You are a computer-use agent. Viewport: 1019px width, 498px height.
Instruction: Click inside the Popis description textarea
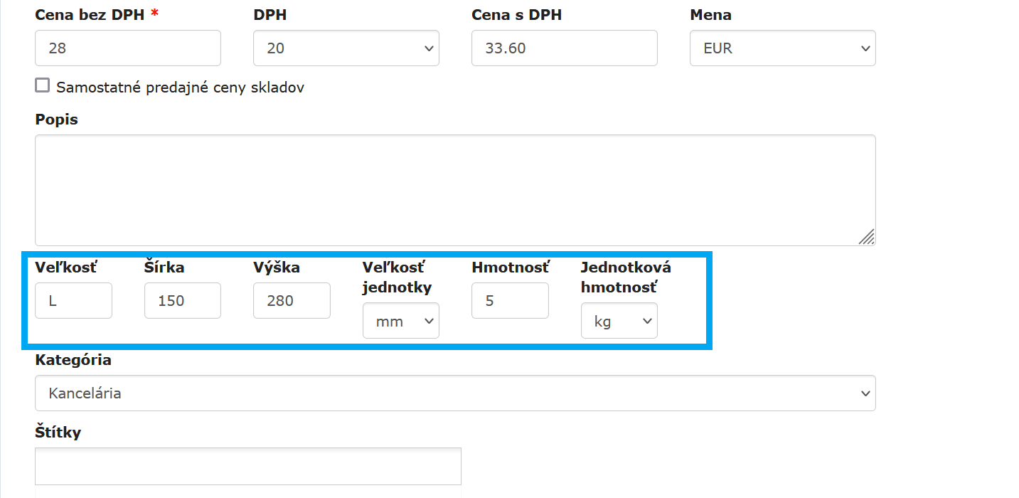pyautogui.click(x=455, y=190)
